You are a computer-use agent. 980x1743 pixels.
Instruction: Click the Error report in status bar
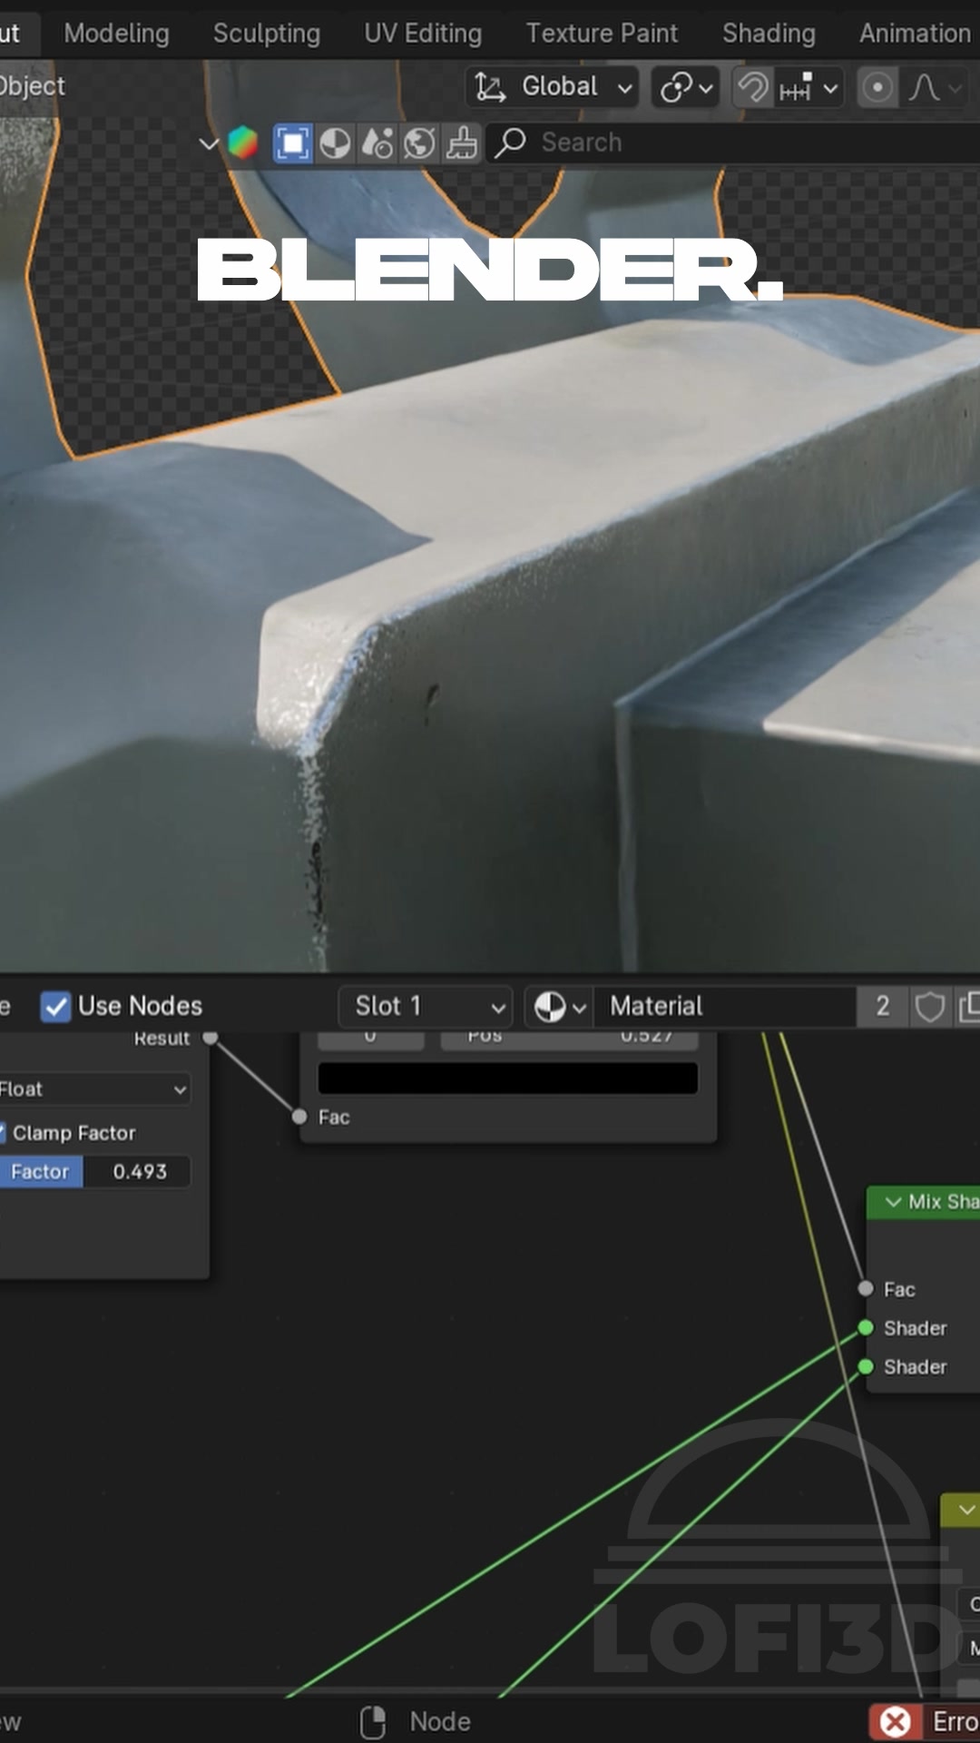pyautogui.click(x=925, y=1721)
